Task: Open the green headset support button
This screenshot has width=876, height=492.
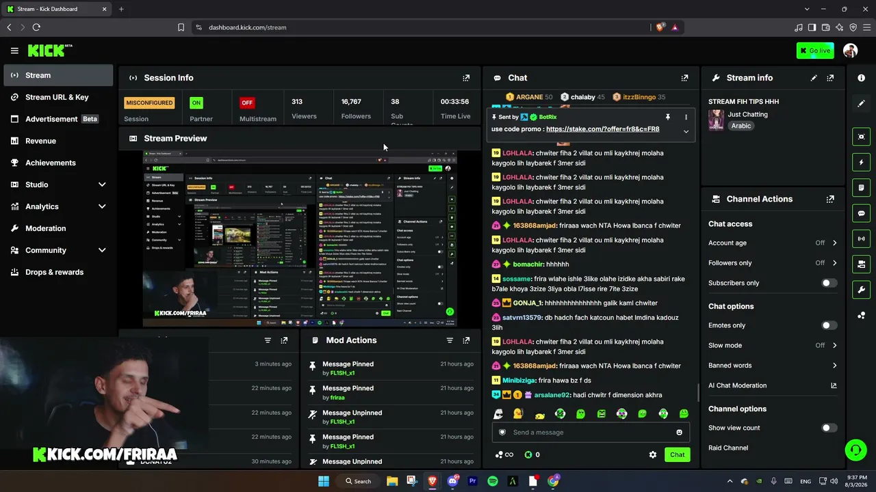Action: (855, 450)
